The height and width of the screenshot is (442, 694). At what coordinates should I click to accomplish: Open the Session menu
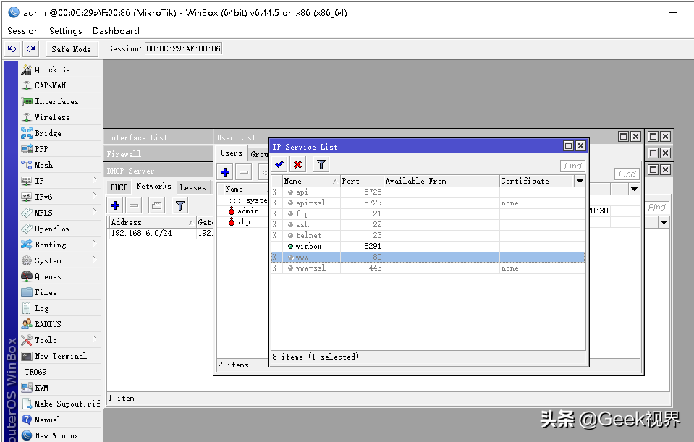pos(23,31)
